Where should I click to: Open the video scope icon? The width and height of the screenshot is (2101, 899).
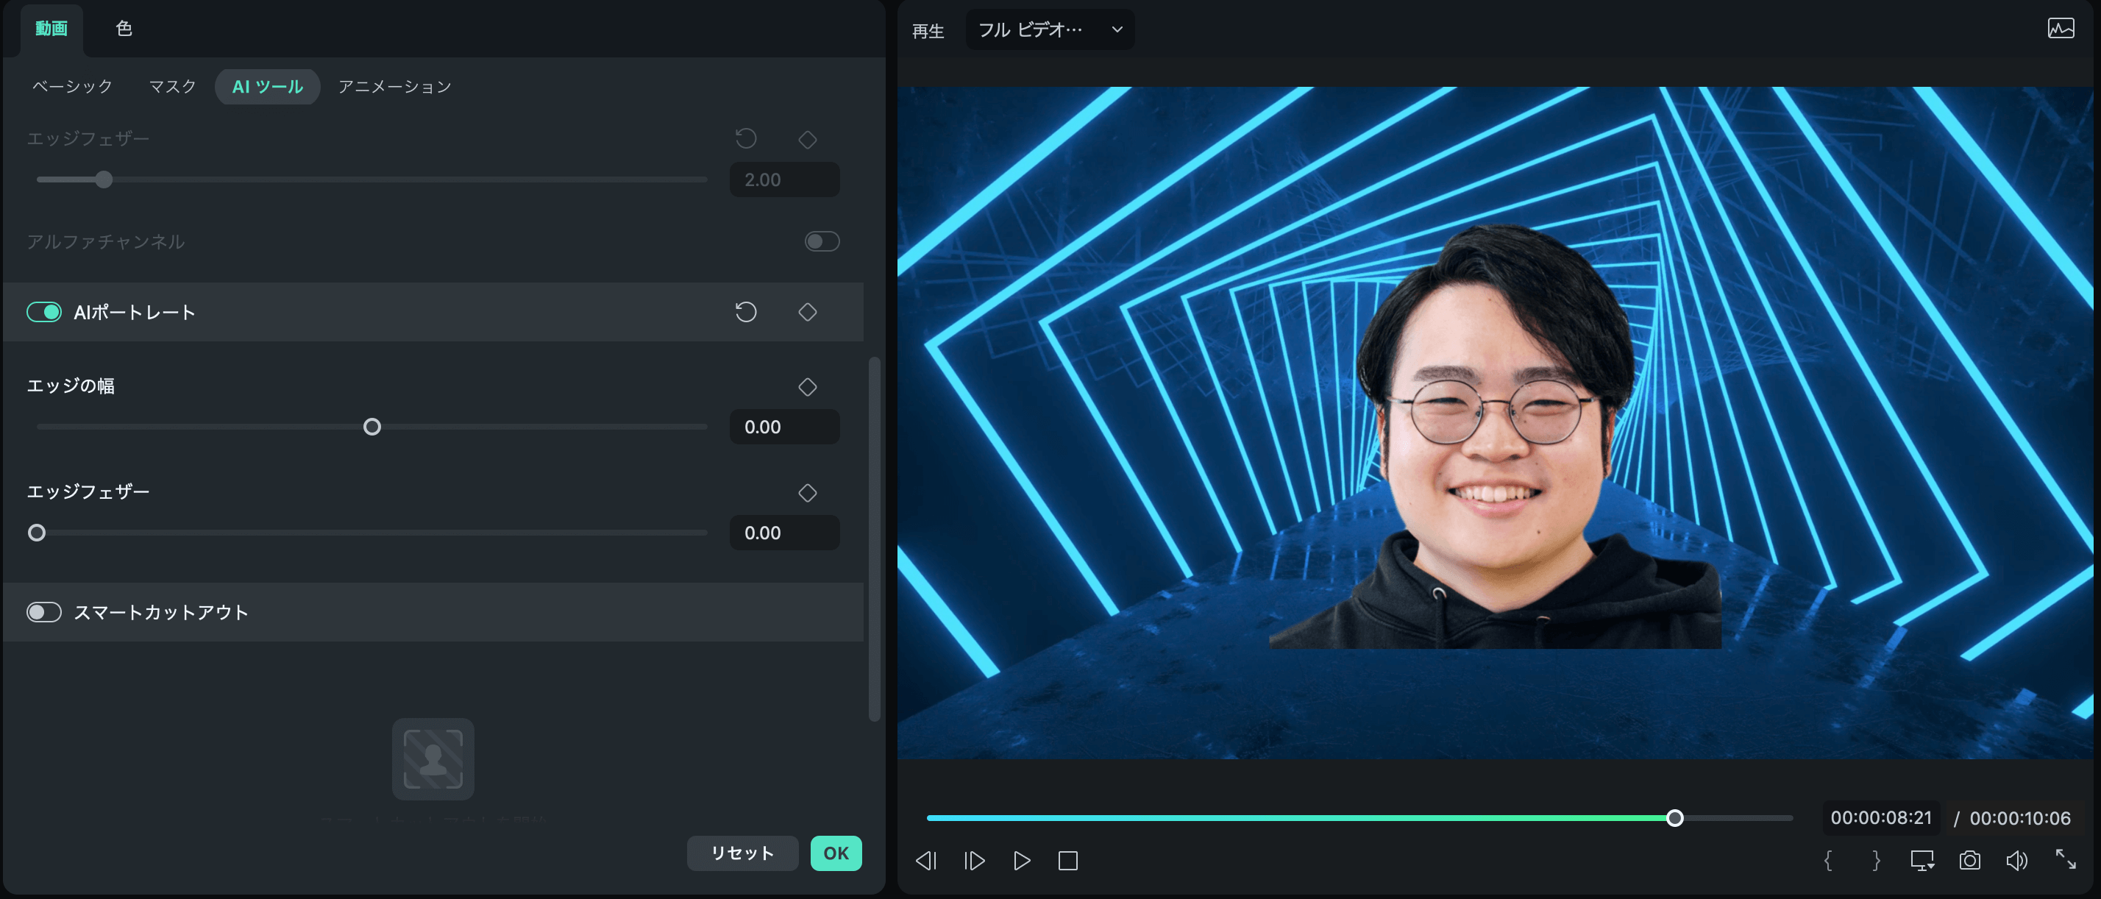tap(2061, 29)
